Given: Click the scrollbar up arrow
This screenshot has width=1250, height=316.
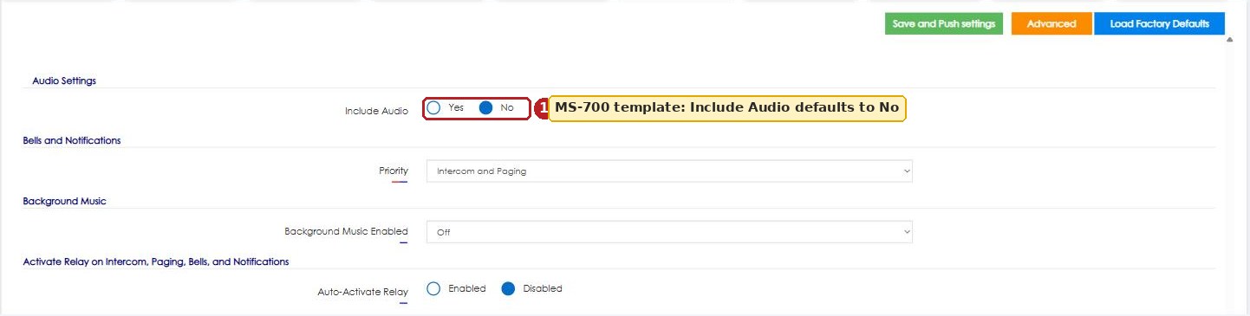Looking at the screenshot, I should [x=1229, y=40].
